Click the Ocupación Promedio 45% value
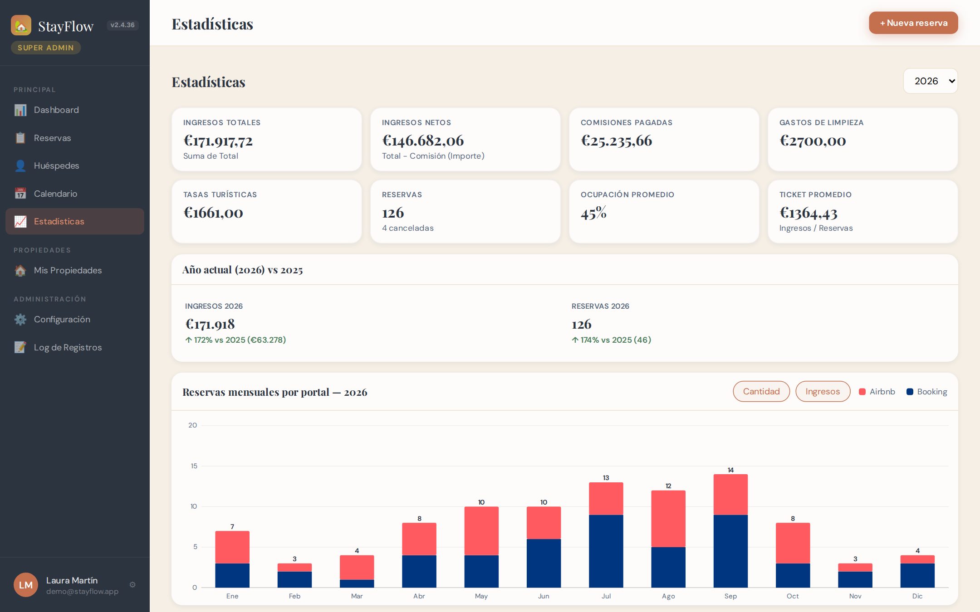The width and height of the screenshot is (980, 612). (x=593, y=213)
